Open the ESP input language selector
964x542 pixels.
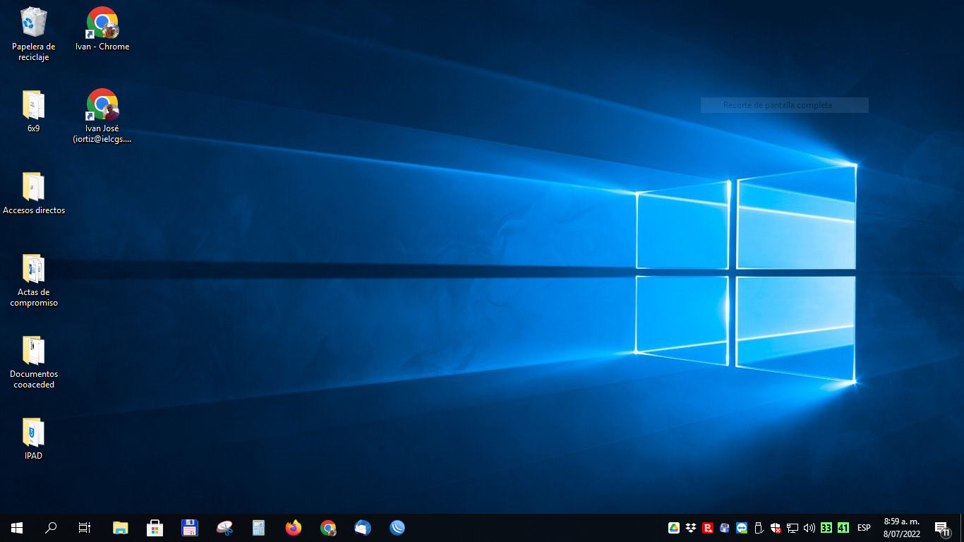[x=864, y=527]
